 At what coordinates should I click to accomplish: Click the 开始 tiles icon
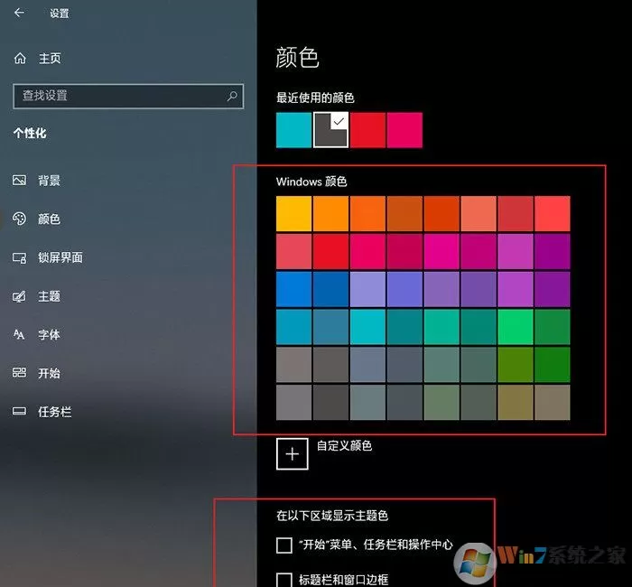click(19, 372)
